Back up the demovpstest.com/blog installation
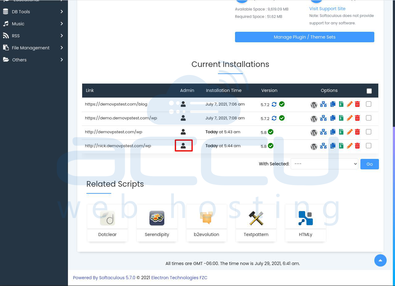Screen dimensions: 395x286 point(341,104)
